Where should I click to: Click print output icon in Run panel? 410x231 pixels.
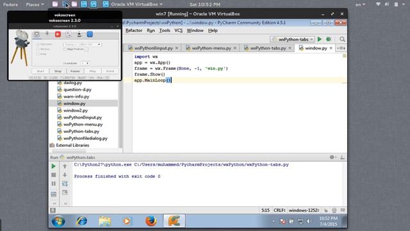tap(65, 193)
